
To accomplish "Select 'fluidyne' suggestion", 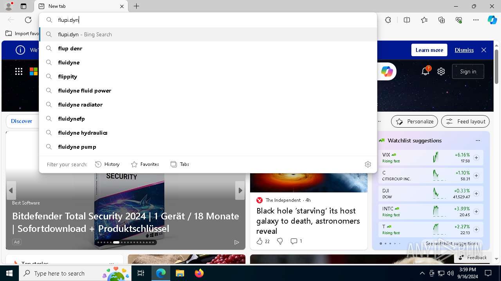I will 208,62.
